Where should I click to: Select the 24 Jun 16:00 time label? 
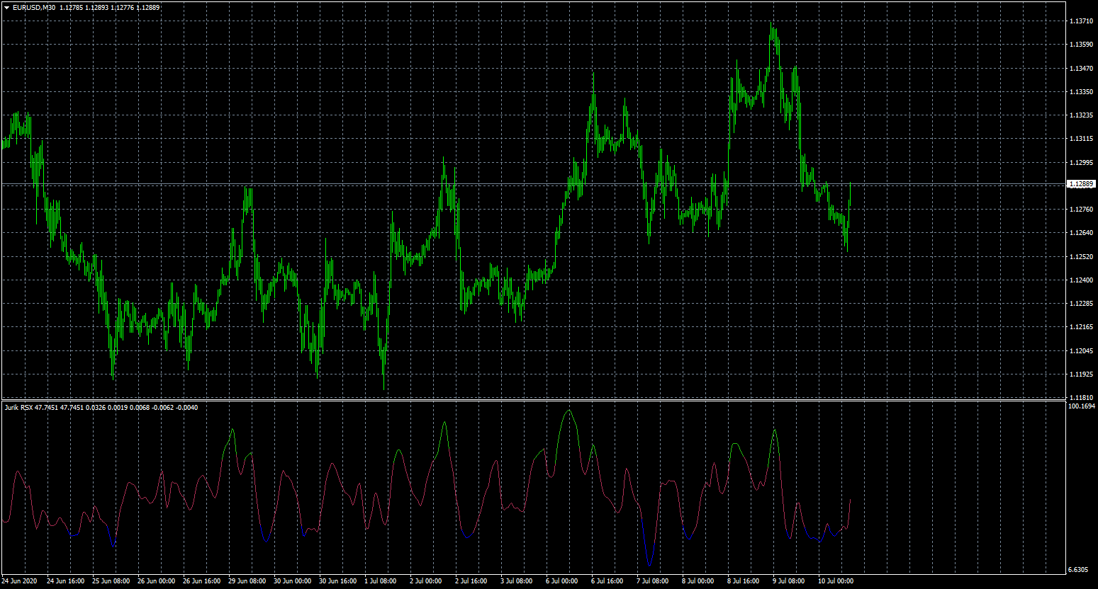coord(66,581)
